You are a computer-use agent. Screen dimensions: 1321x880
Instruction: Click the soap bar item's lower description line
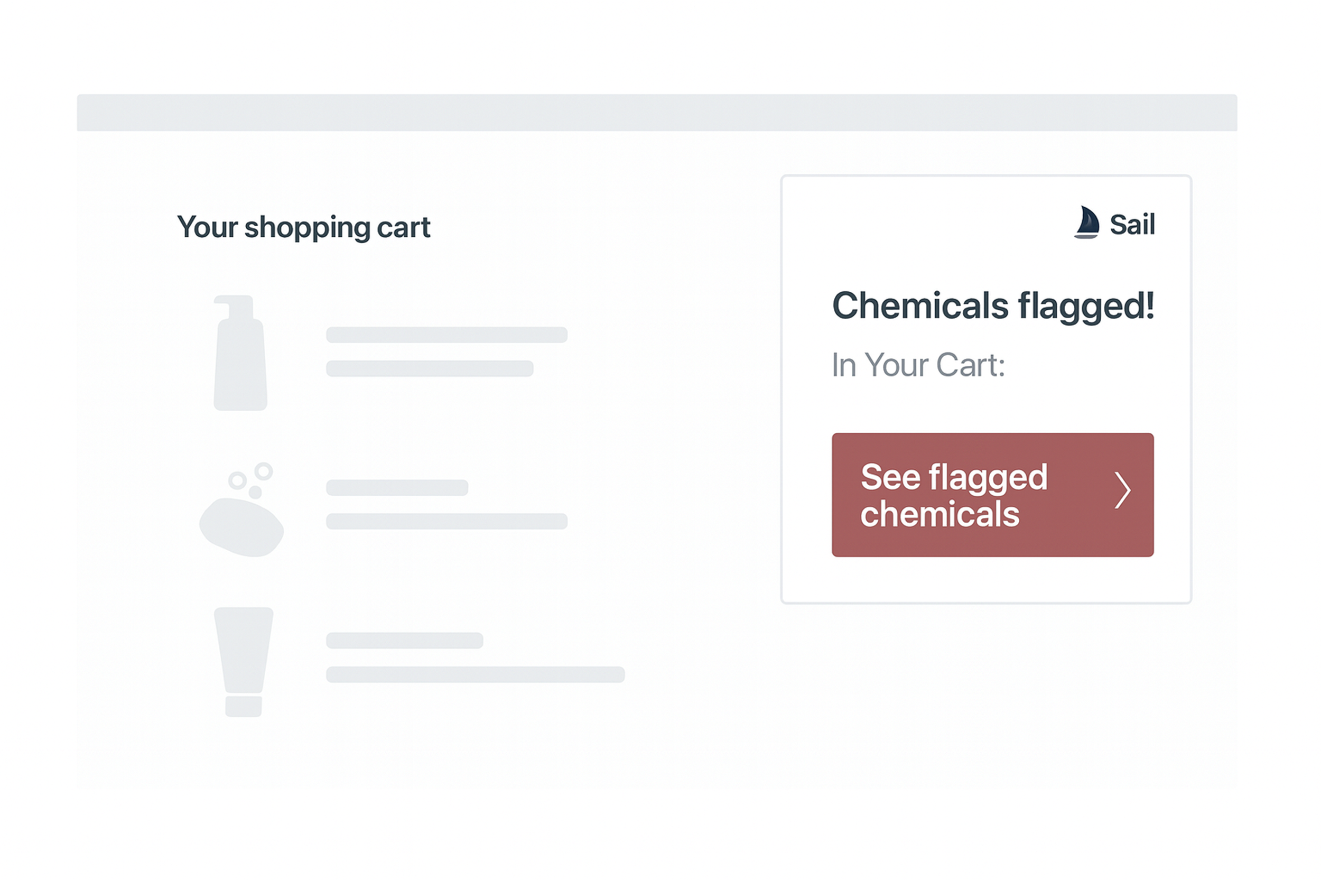(x=446, y=521)
